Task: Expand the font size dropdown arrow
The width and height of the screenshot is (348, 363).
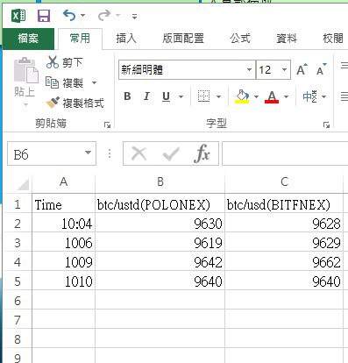Action: [284, 70]
